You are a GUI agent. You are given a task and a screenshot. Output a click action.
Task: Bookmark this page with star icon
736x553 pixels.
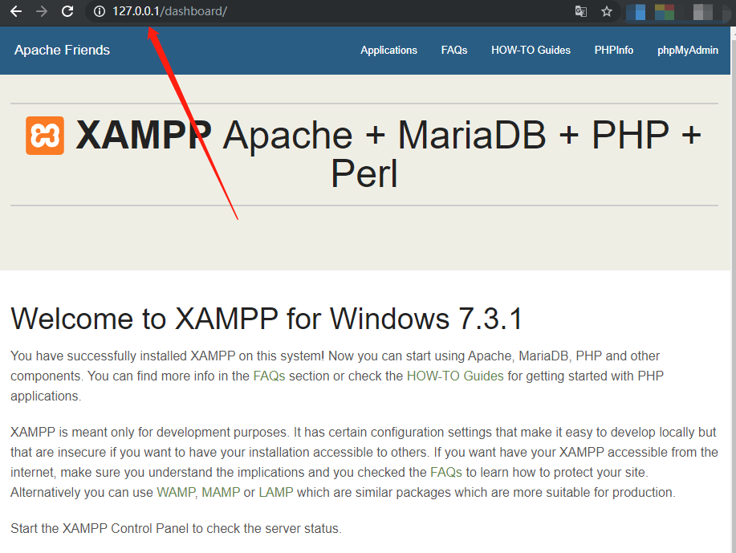coord(607,11)
